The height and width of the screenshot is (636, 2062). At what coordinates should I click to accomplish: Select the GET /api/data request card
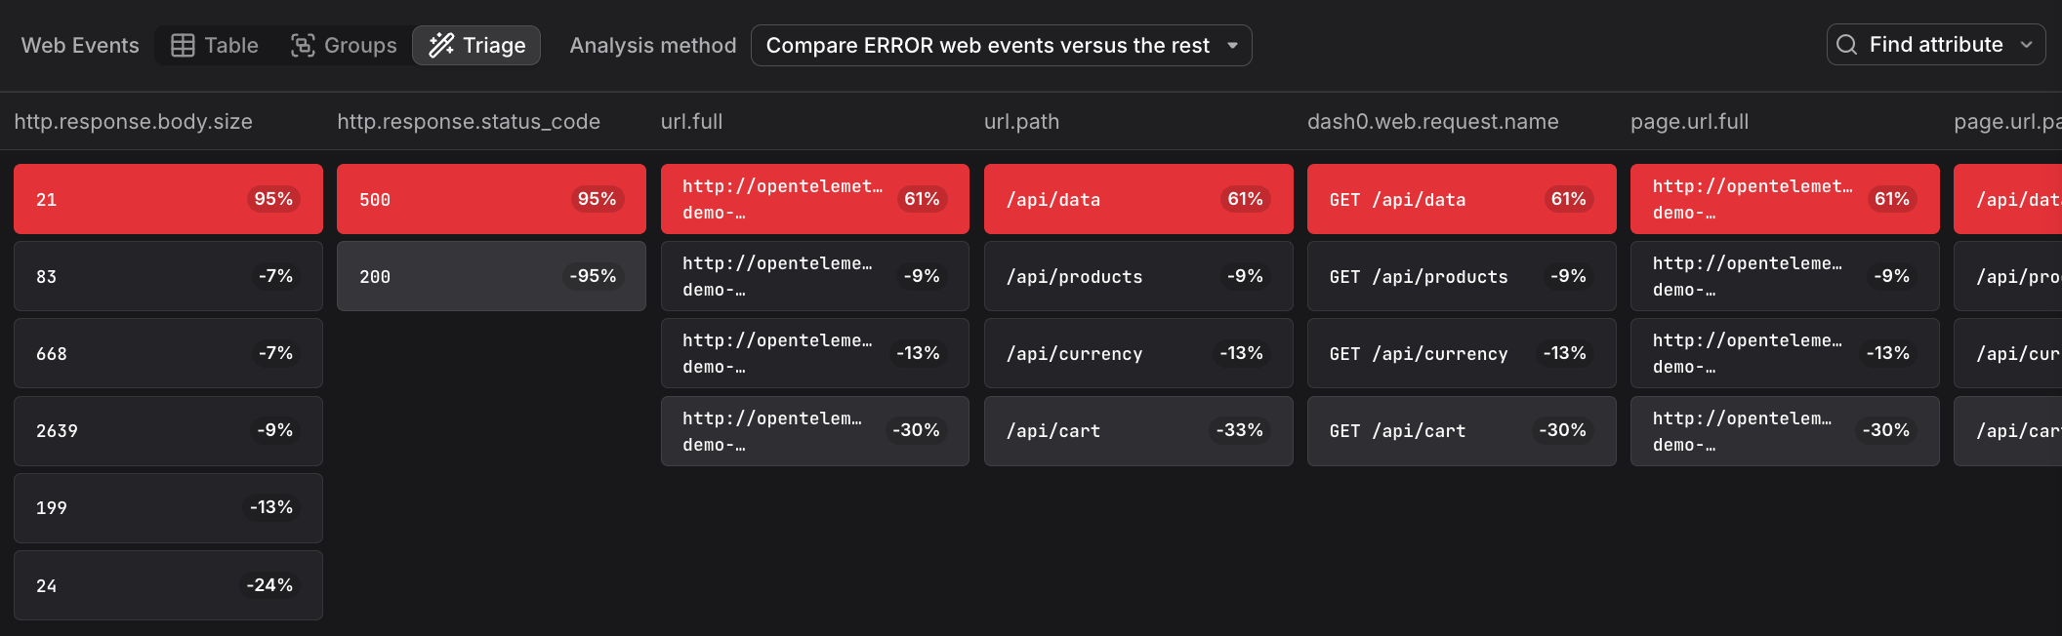click(1462, 199)
